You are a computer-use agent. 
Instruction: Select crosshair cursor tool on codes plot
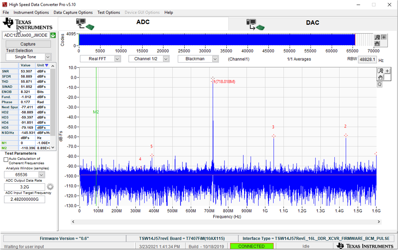384,37
